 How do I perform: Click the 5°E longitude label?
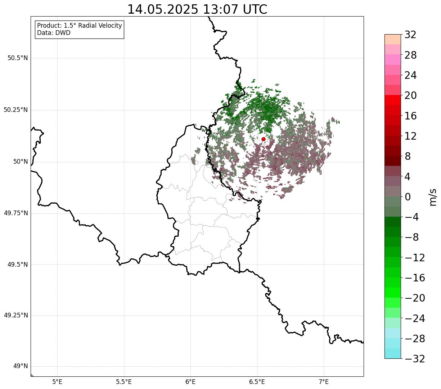pos(57,381)
